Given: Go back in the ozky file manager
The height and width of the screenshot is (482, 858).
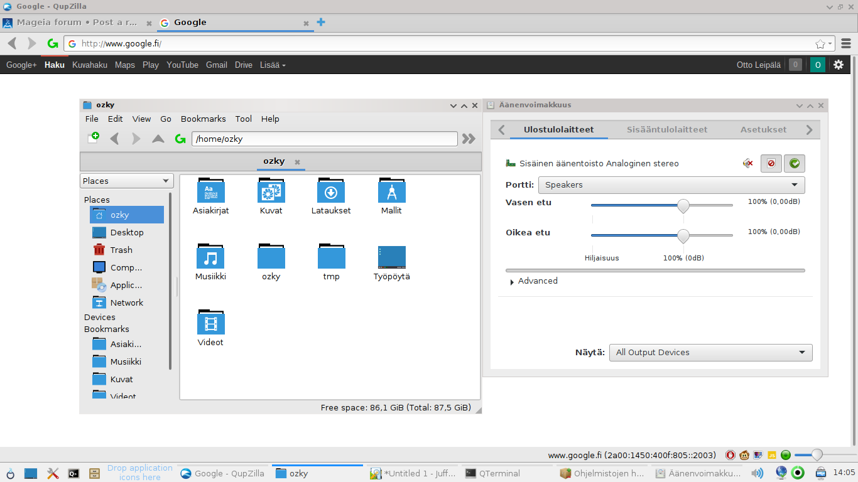Looking at the screenshot, I should click(x=114, y=139).
